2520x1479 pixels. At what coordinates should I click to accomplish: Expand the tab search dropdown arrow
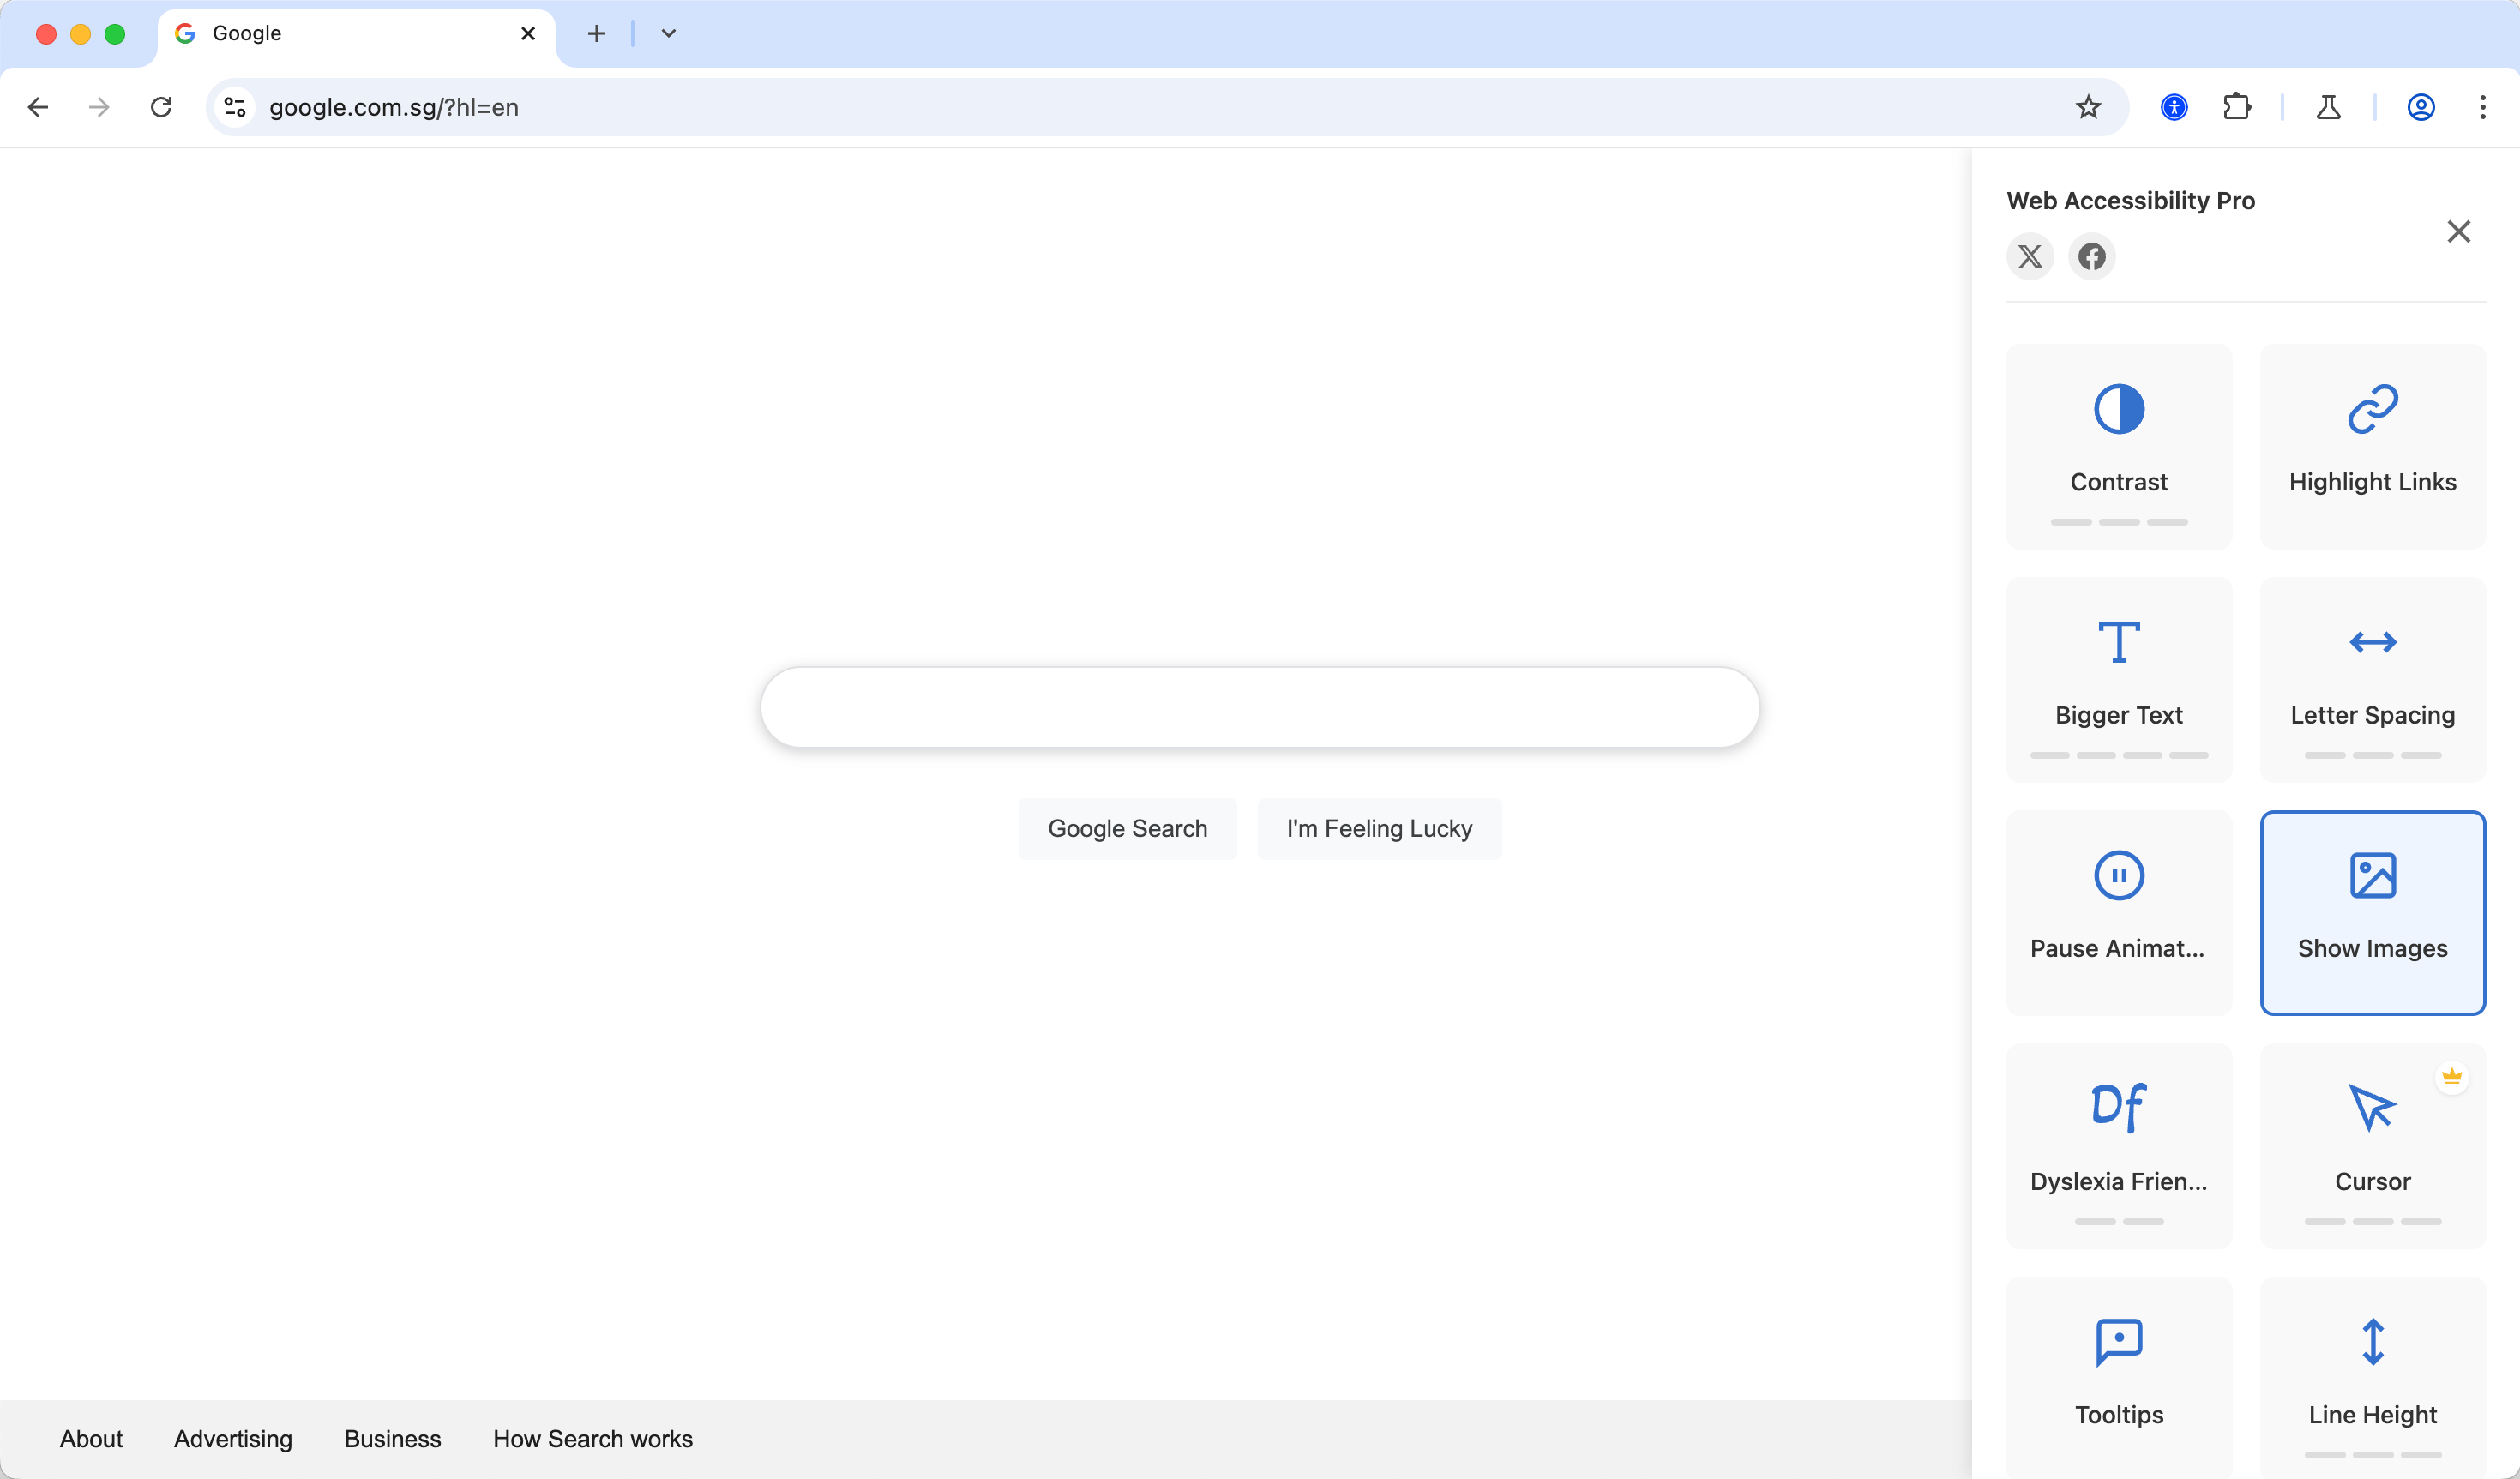coord(669,34)
